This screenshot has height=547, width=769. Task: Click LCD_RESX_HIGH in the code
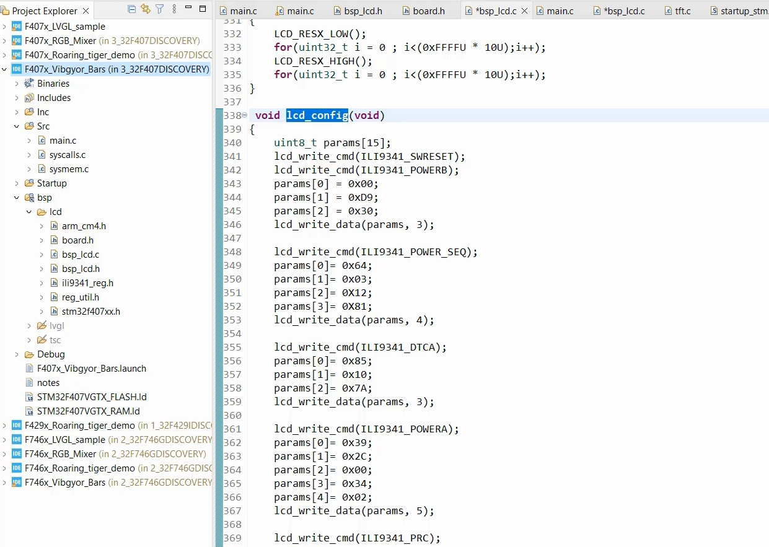point(314,61)
